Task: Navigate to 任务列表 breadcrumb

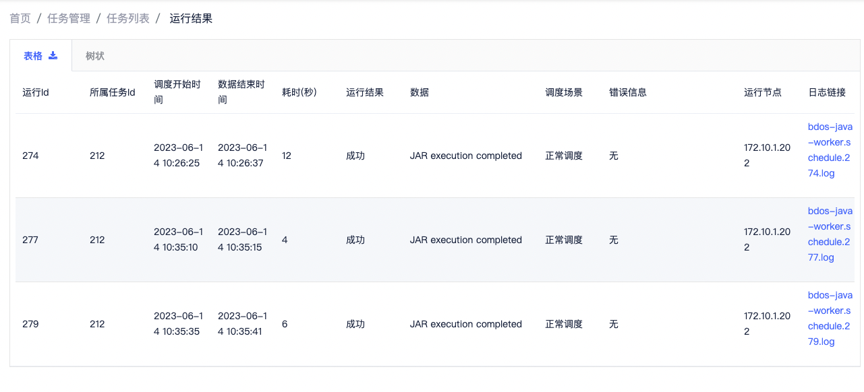Action: [128, 19]
